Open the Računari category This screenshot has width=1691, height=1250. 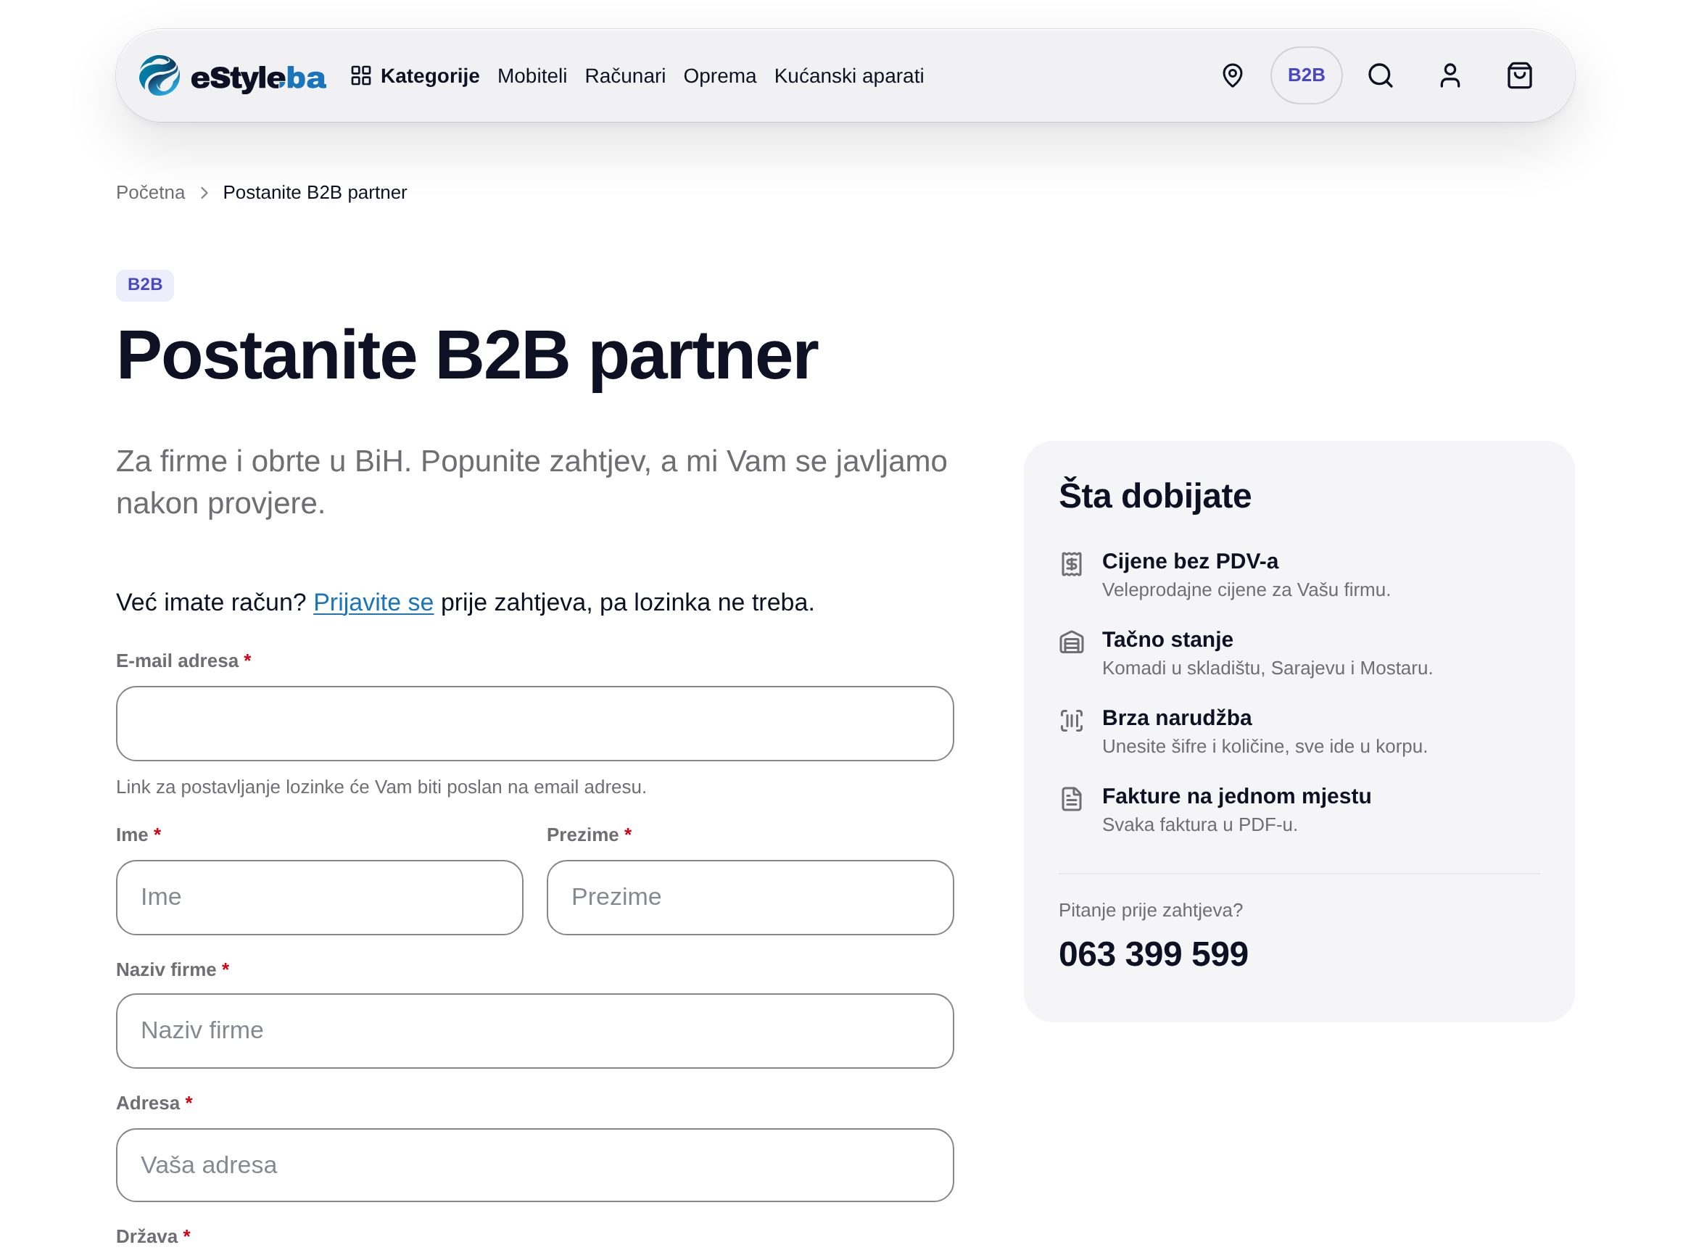coord(625,75)
